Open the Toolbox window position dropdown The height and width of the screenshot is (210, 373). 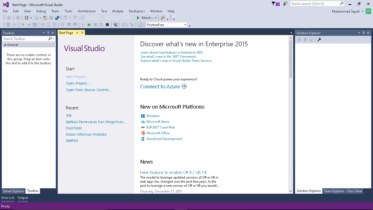pyautogui.click(x=43, y=33)
